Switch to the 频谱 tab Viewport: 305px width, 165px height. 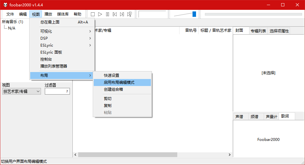pyautogui.click(x=254, y=116)
